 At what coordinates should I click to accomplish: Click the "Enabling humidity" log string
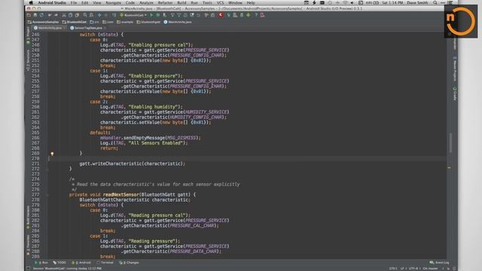point(154,107)
